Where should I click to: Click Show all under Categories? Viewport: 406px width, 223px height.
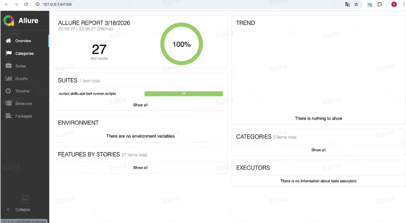pyautogui.click(x=318, y=150)
